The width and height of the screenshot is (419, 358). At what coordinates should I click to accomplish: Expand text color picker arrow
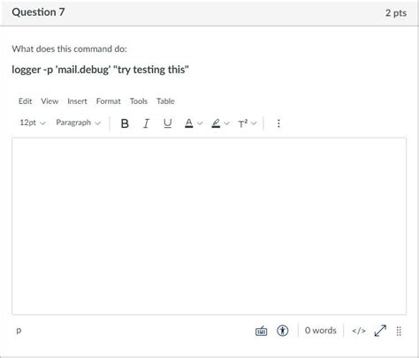coord(200,123)
